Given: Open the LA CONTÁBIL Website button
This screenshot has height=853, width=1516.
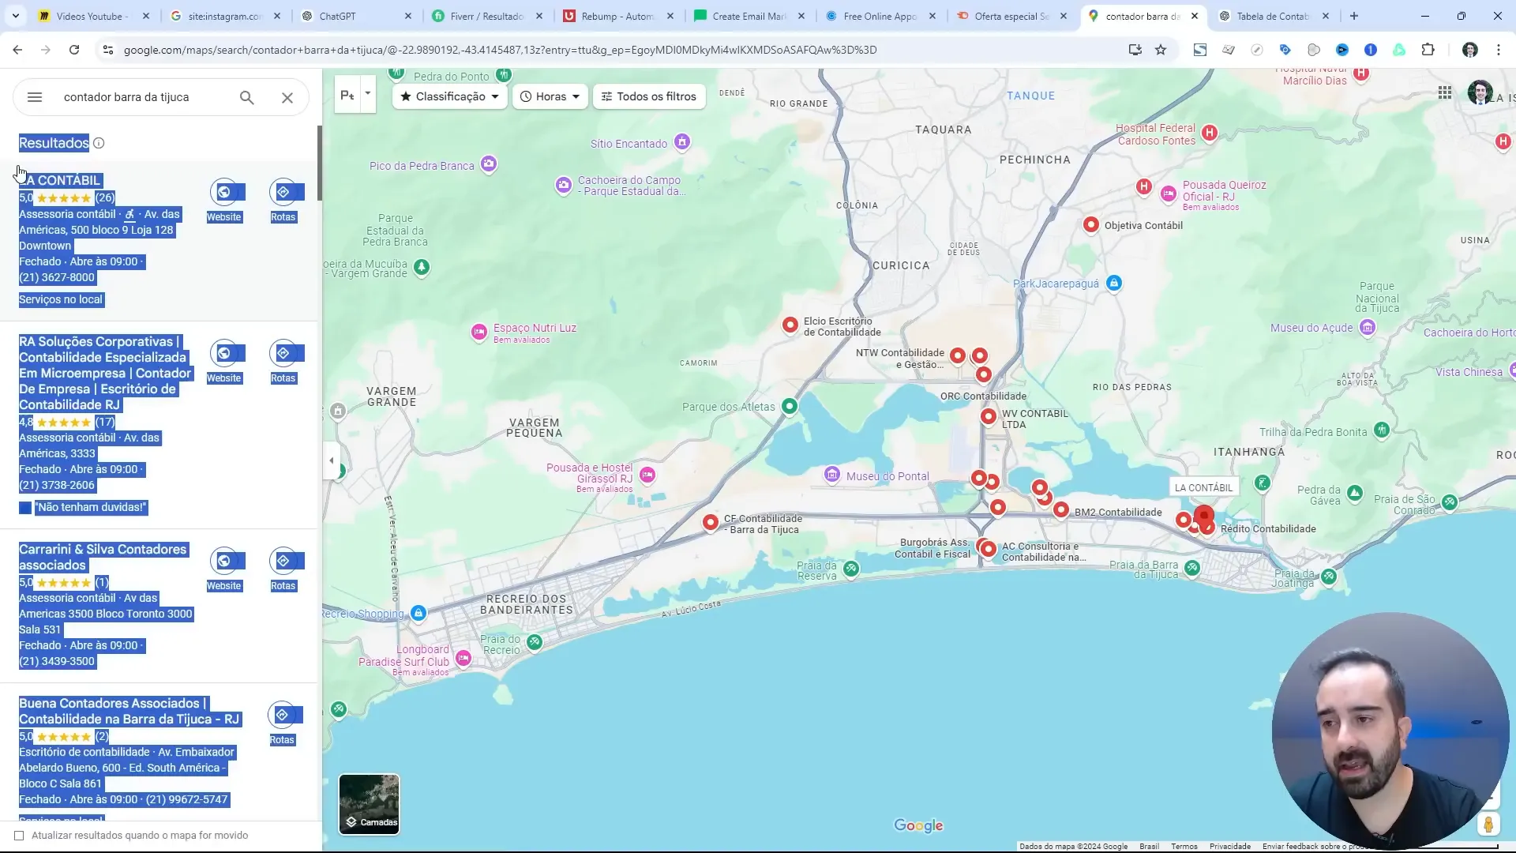Looking at the screenshot, I should pos(224,201).
